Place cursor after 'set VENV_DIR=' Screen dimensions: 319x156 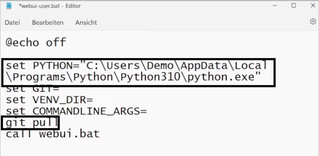[94, 100]
